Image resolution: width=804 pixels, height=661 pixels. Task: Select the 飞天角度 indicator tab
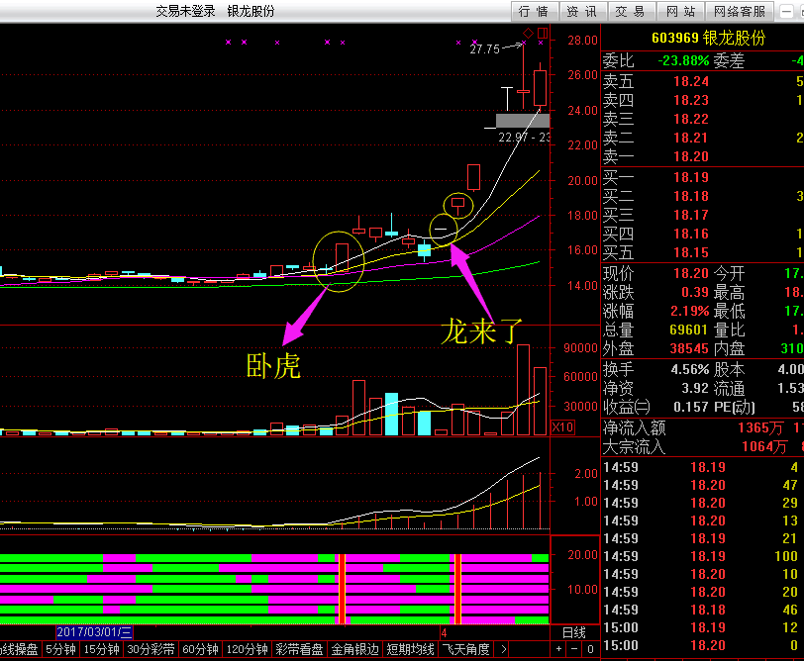point(466,650)
